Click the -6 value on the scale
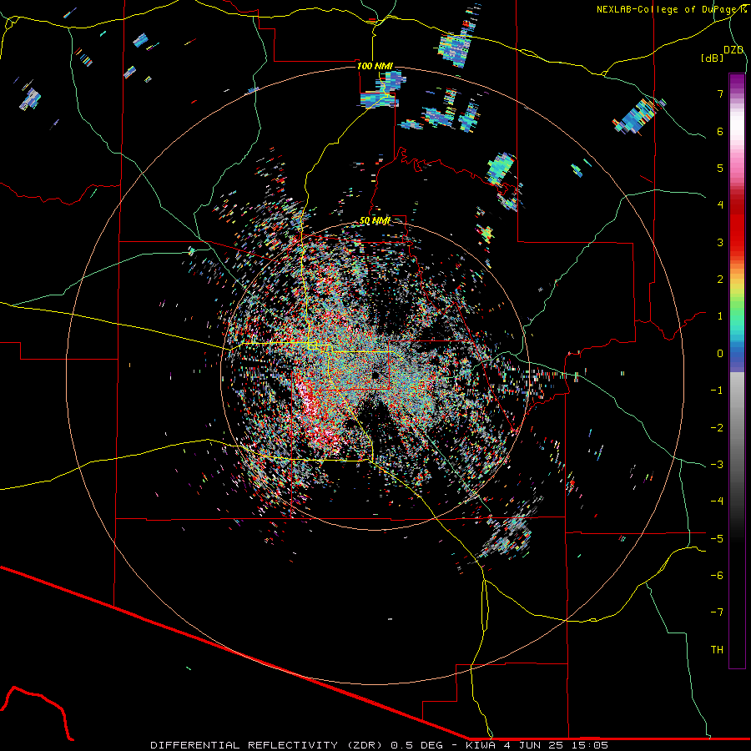The width and height of the screenshot is (751, 751). point(717,576)
